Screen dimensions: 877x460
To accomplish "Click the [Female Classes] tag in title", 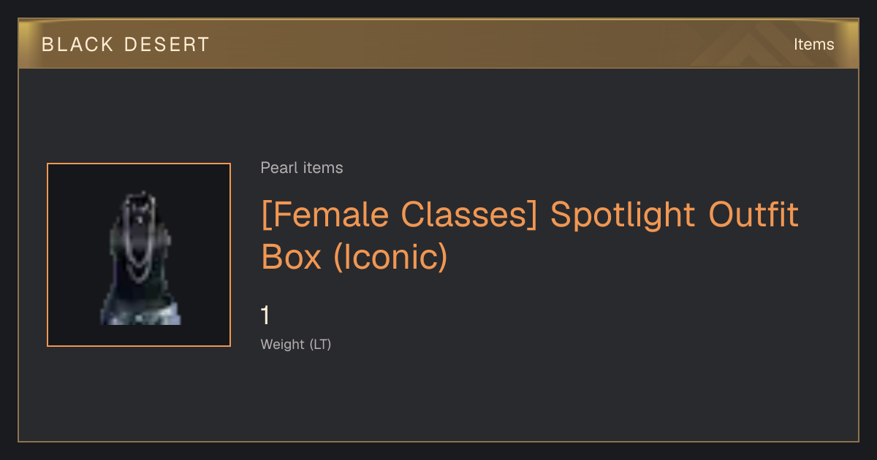I will 400,215.
